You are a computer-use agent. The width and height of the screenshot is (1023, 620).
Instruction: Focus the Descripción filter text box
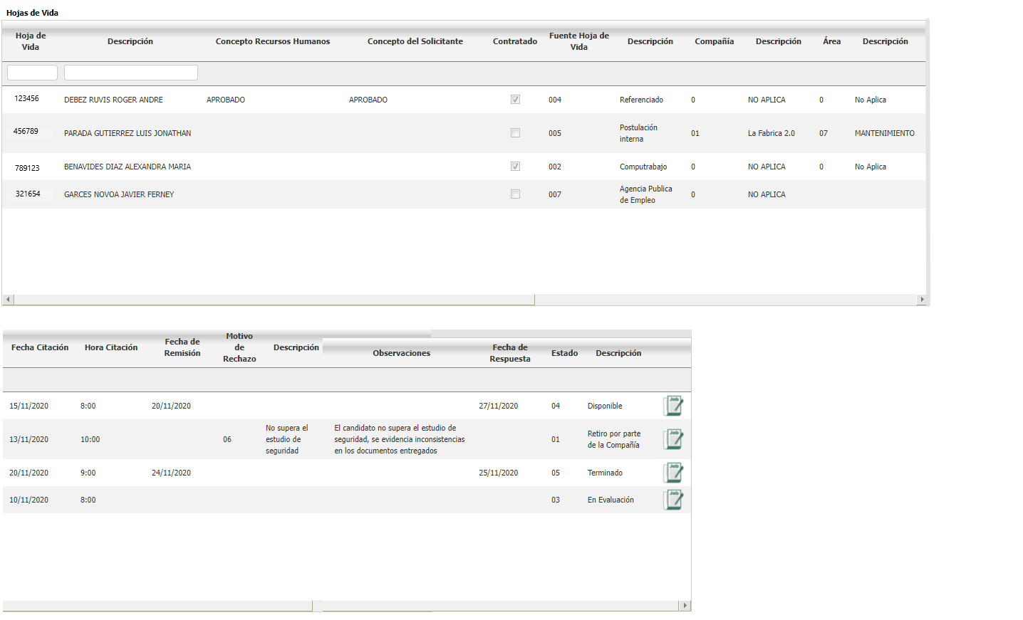pyautogui.click(x=131, y=73)
